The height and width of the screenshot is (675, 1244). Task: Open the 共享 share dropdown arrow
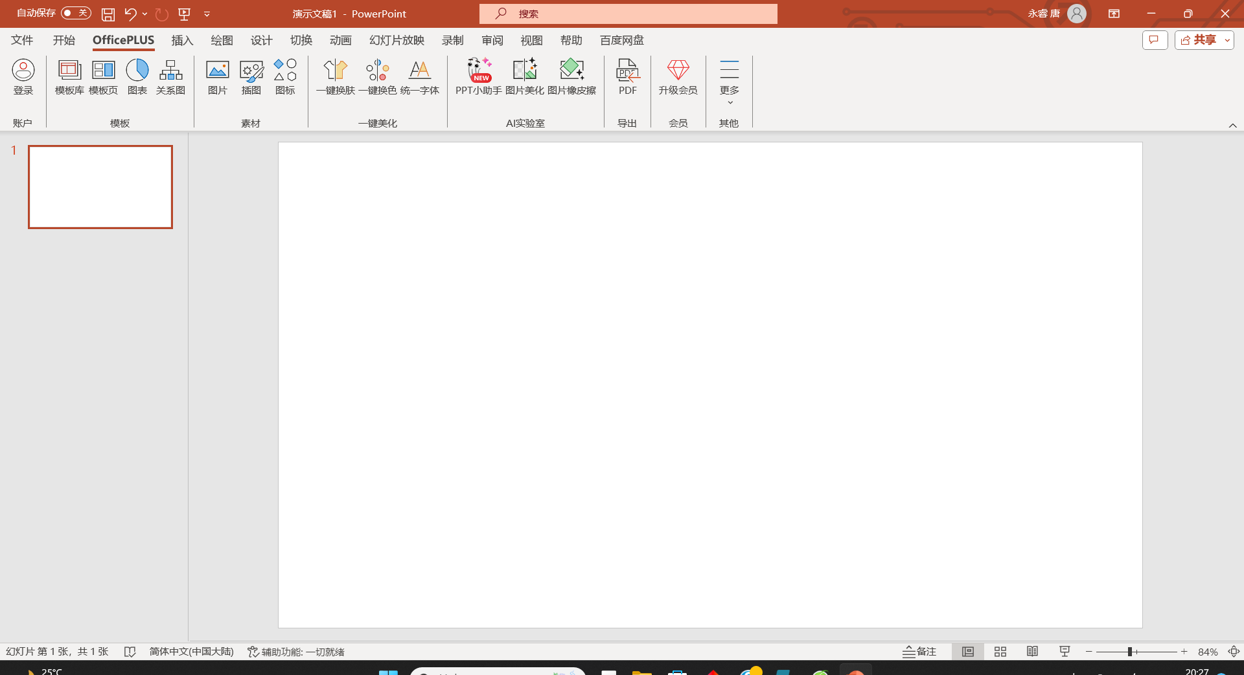click(x=1227, y=40)
